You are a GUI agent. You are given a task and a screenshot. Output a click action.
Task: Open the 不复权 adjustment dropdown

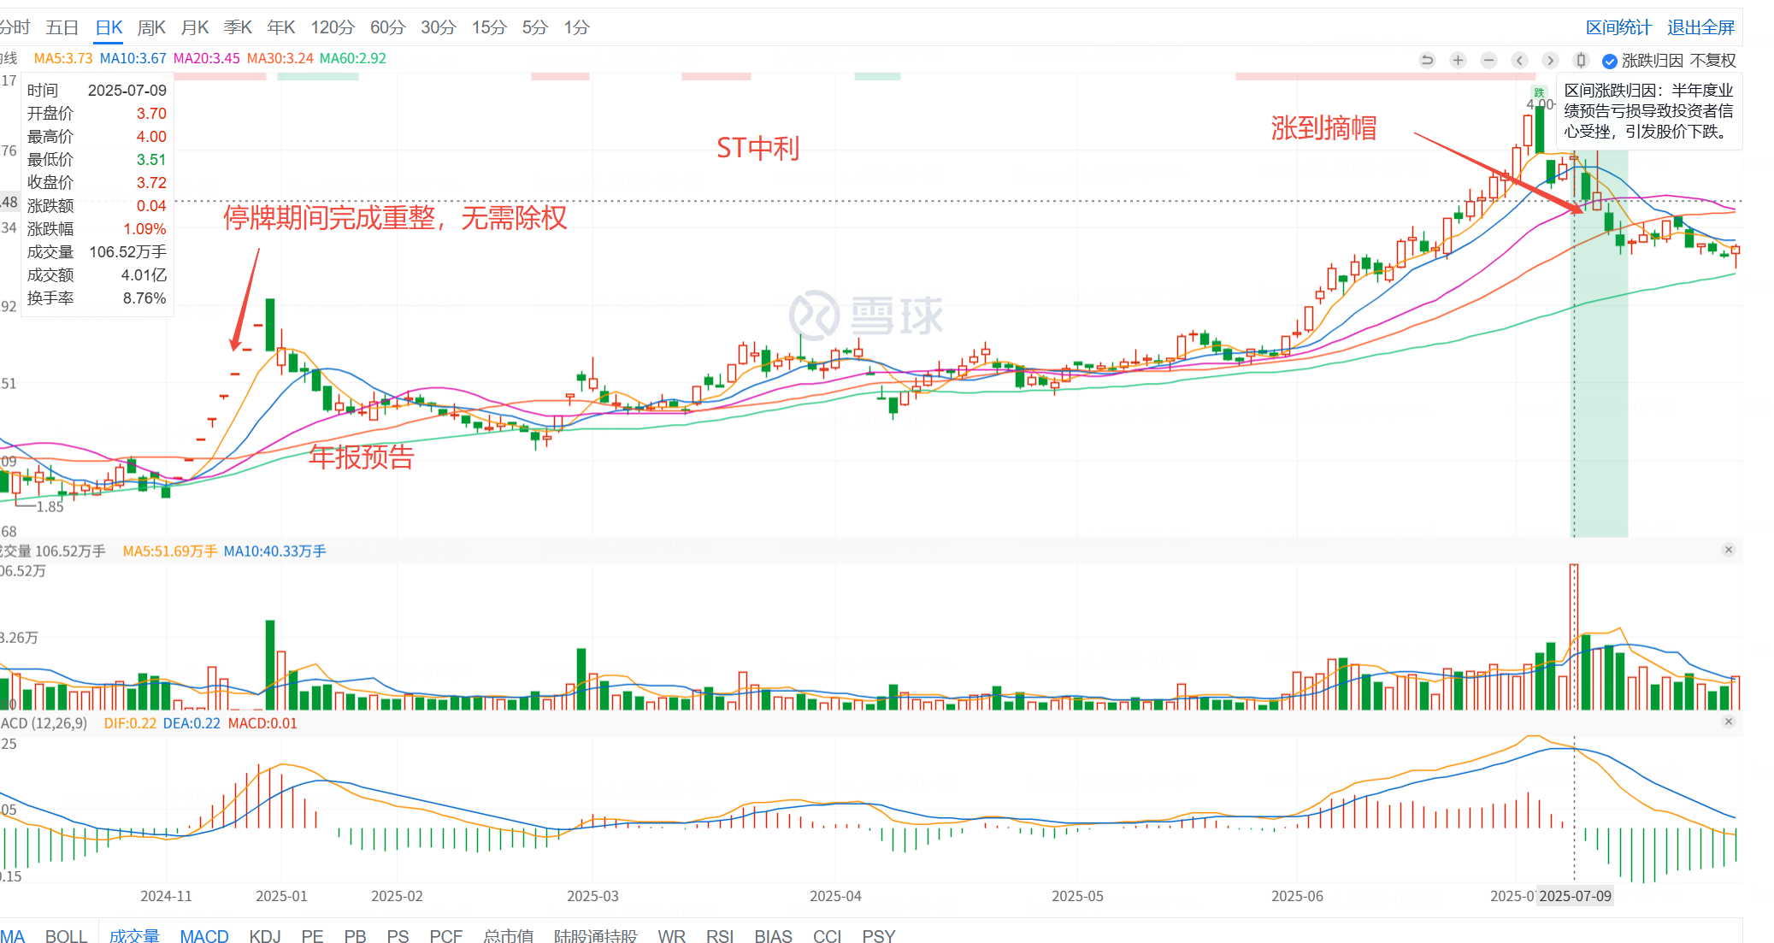pyautogui.click(x=1712, y=61)
